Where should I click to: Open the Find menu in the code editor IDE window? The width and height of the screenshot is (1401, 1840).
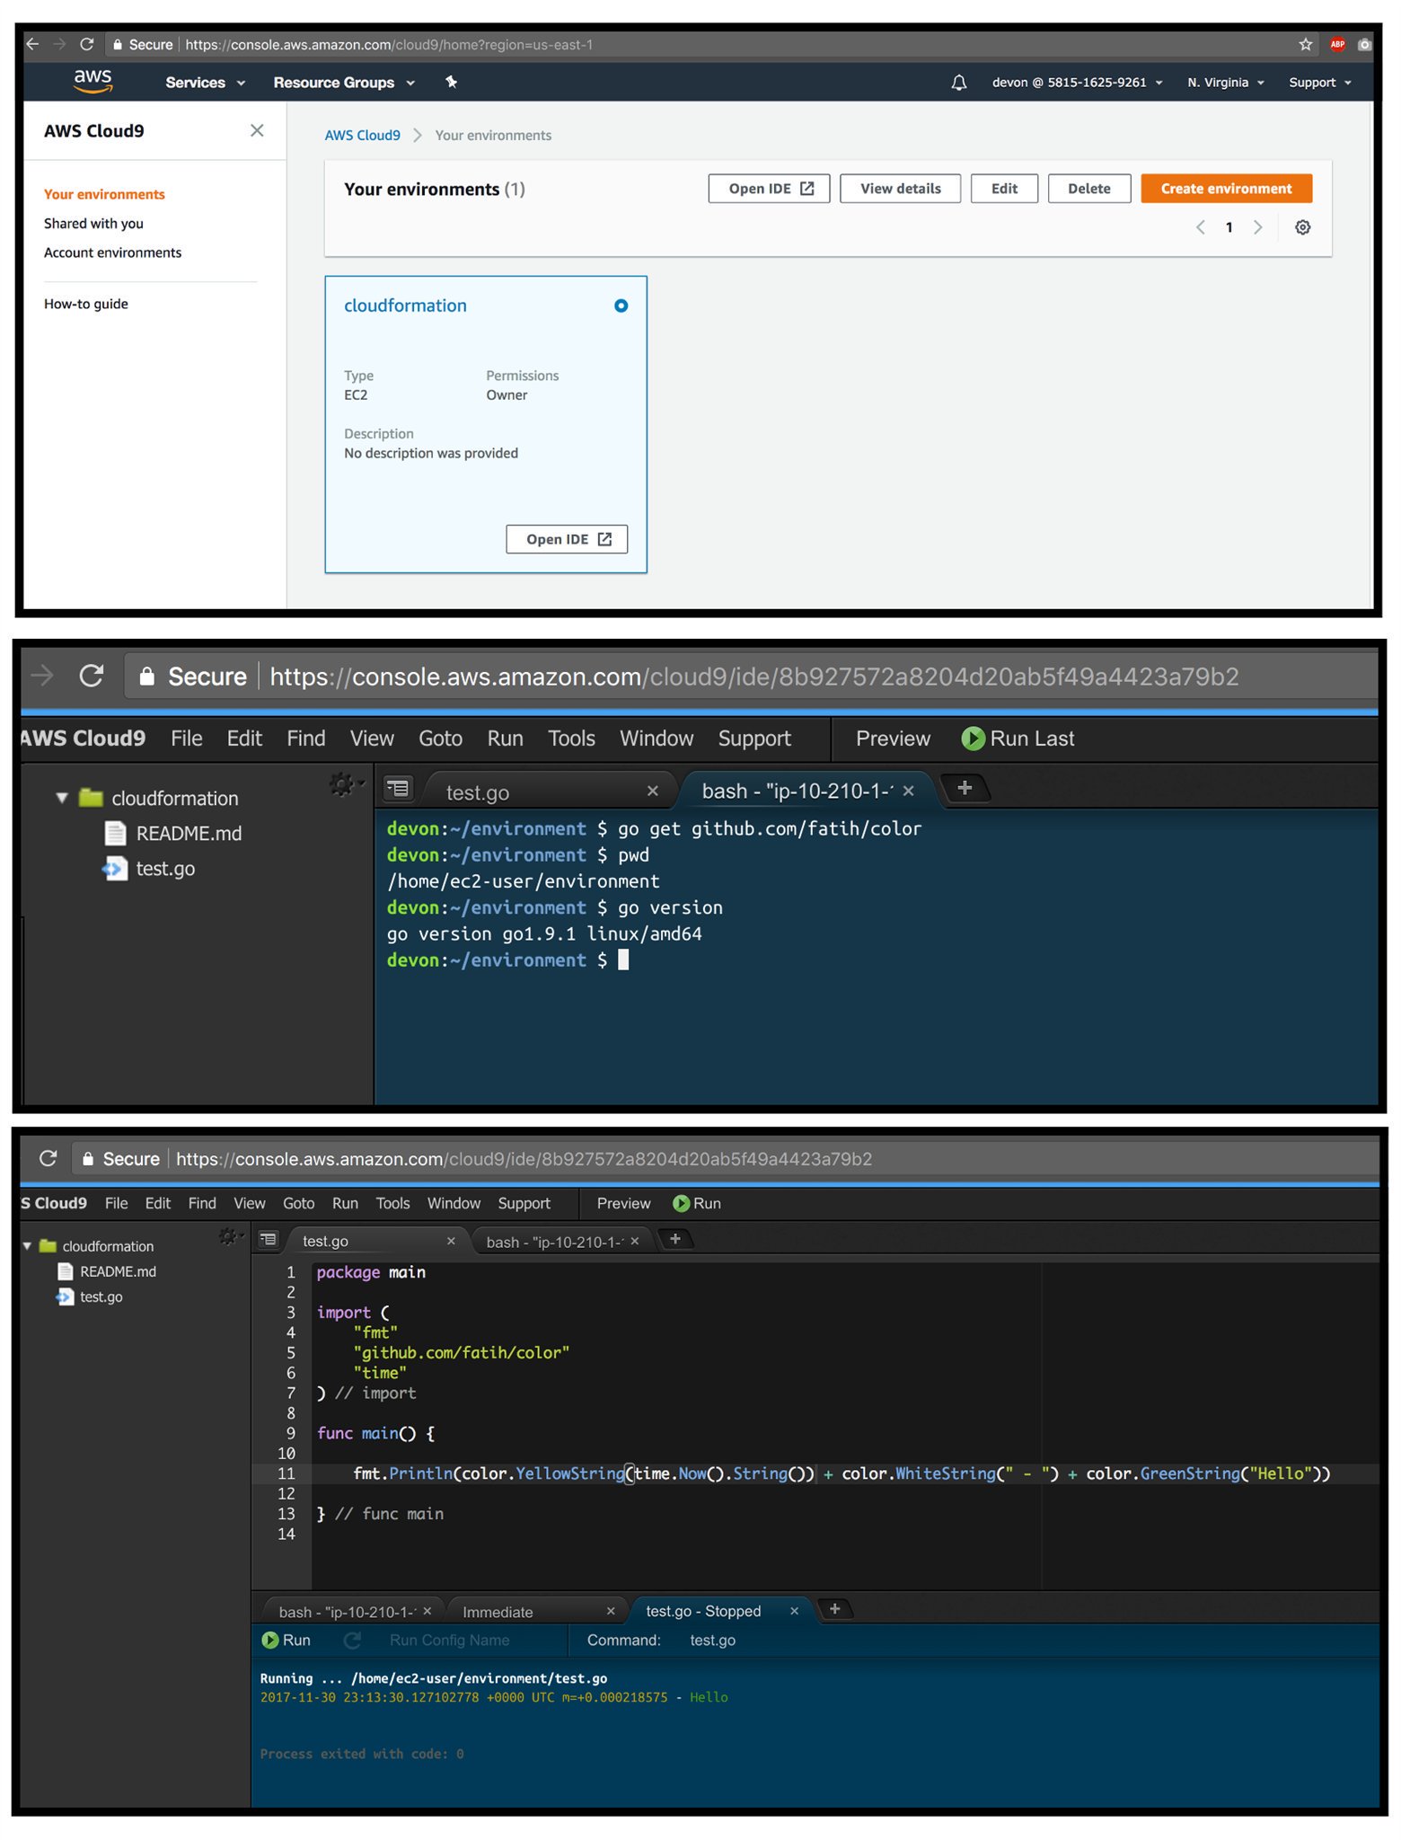pyautogui.click(x=202, y=1203)
